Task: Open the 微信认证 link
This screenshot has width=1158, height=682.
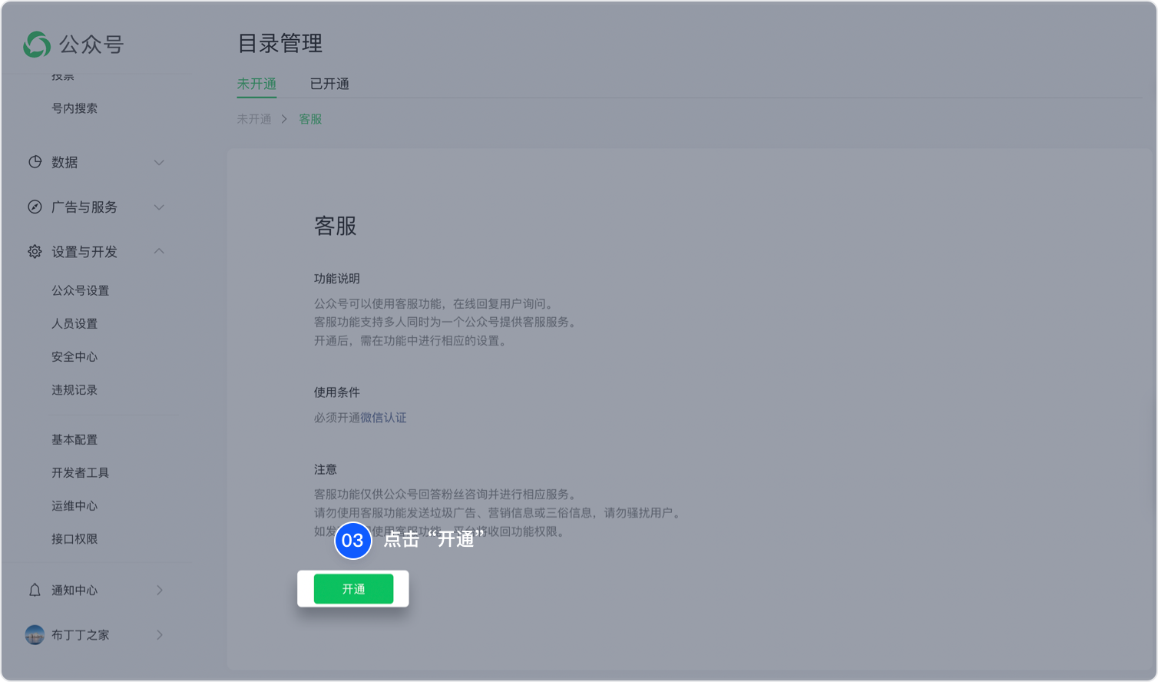Action: click(383, 418)
